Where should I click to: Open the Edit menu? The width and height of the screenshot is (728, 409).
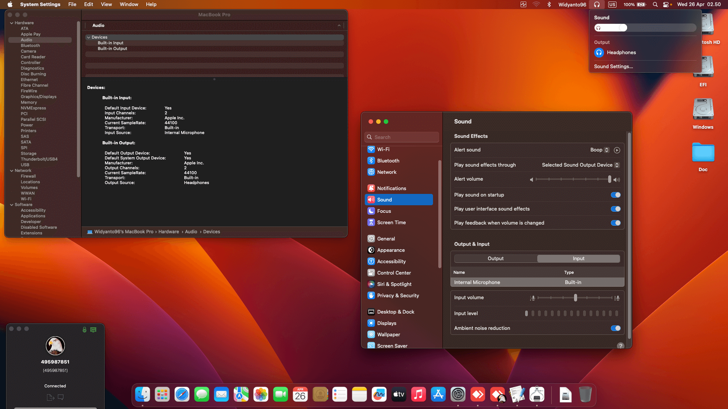(89, 5)
